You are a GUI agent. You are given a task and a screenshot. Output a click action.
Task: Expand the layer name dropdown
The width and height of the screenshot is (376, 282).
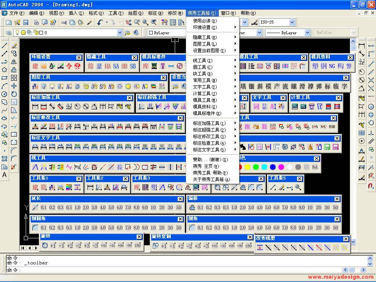pos(120,33)
